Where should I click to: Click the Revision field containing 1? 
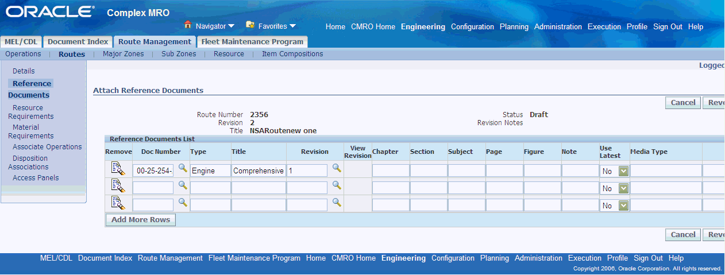pos(307,171)
